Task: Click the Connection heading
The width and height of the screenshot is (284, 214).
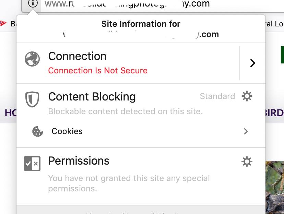Action: click(77, 56)
